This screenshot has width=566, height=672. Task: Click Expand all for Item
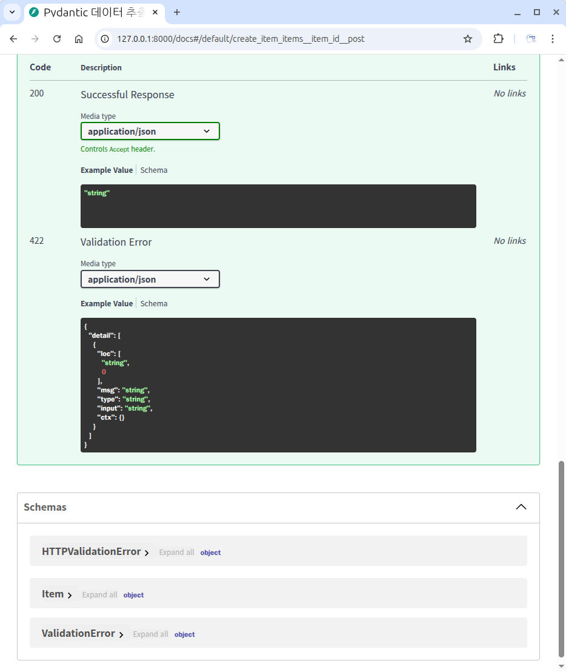[99, 595]
